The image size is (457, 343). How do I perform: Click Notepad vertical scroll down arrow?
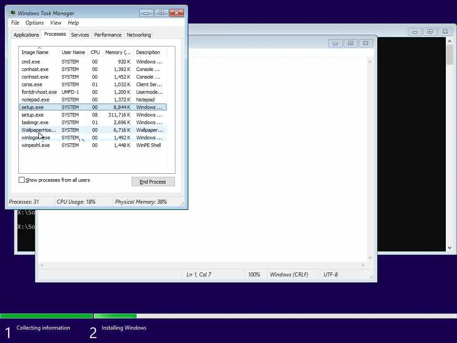[x=370, y=258]
